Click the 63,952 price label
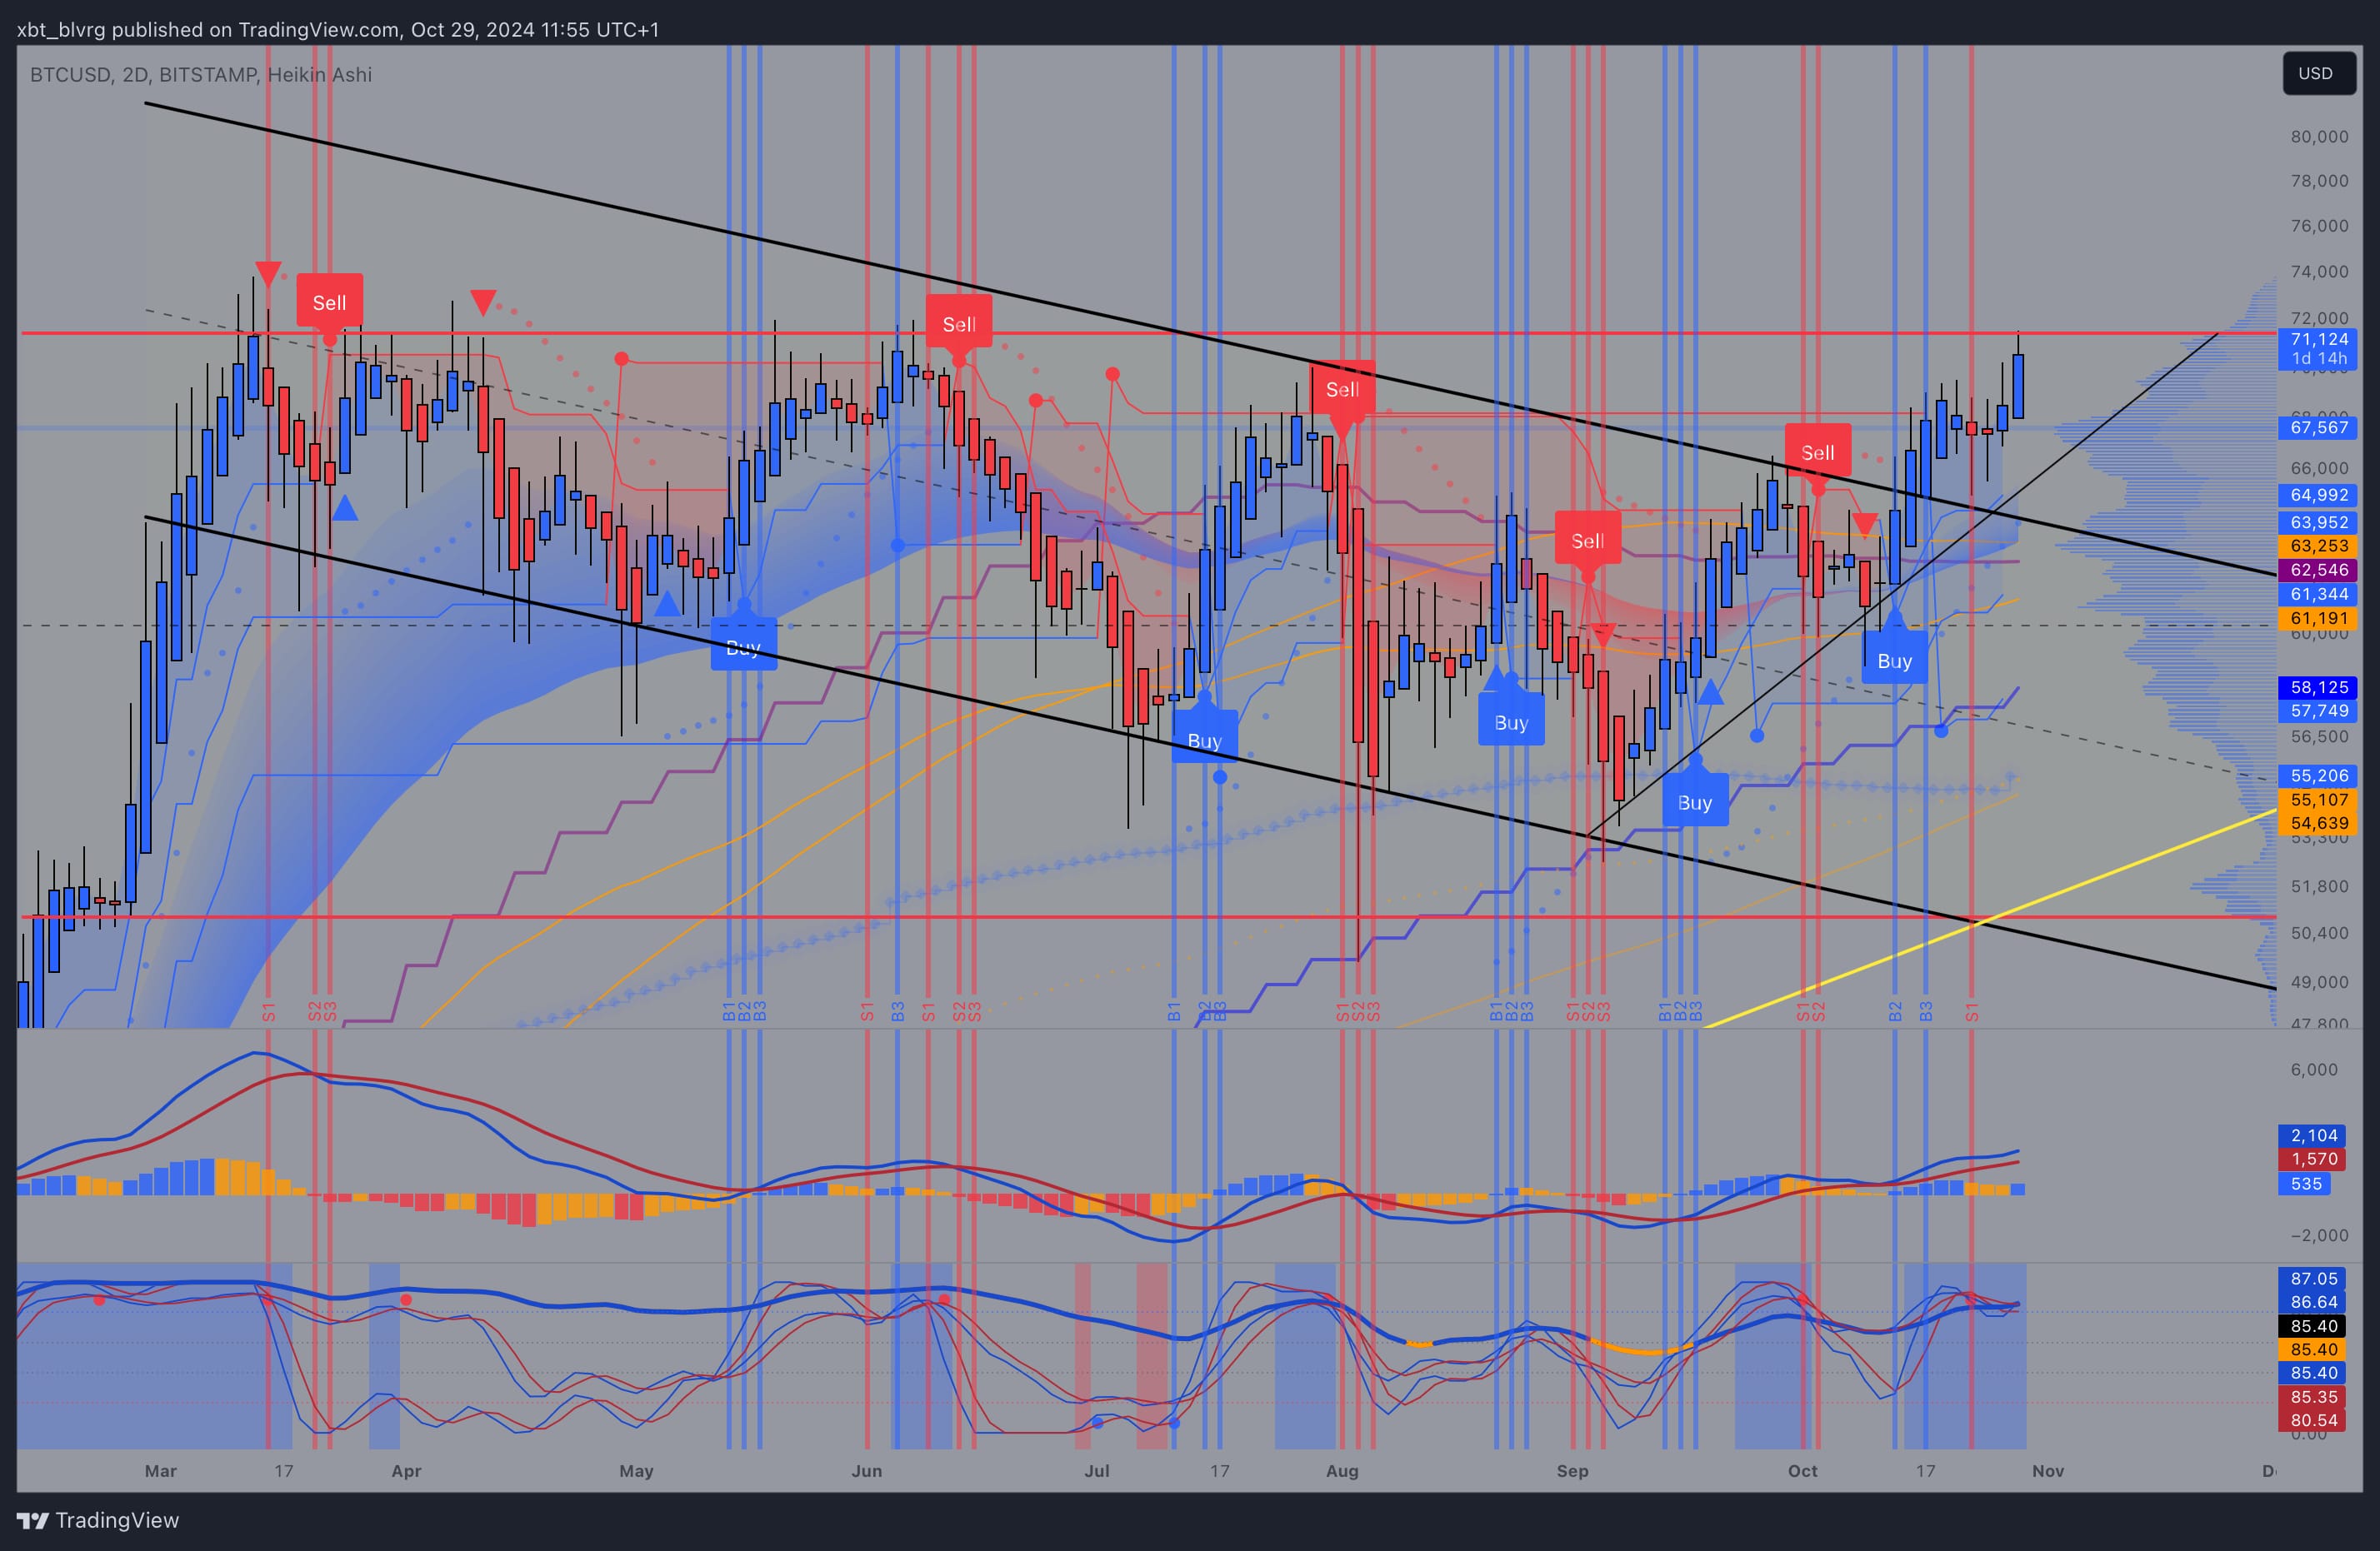 tap(2317, 521)
